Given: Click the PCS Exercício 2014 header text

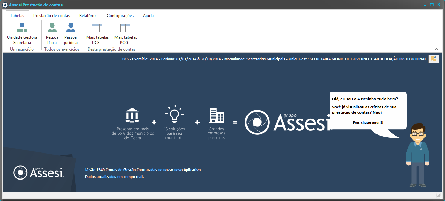Looking at the screenshot, I should [x=274, y=59].
